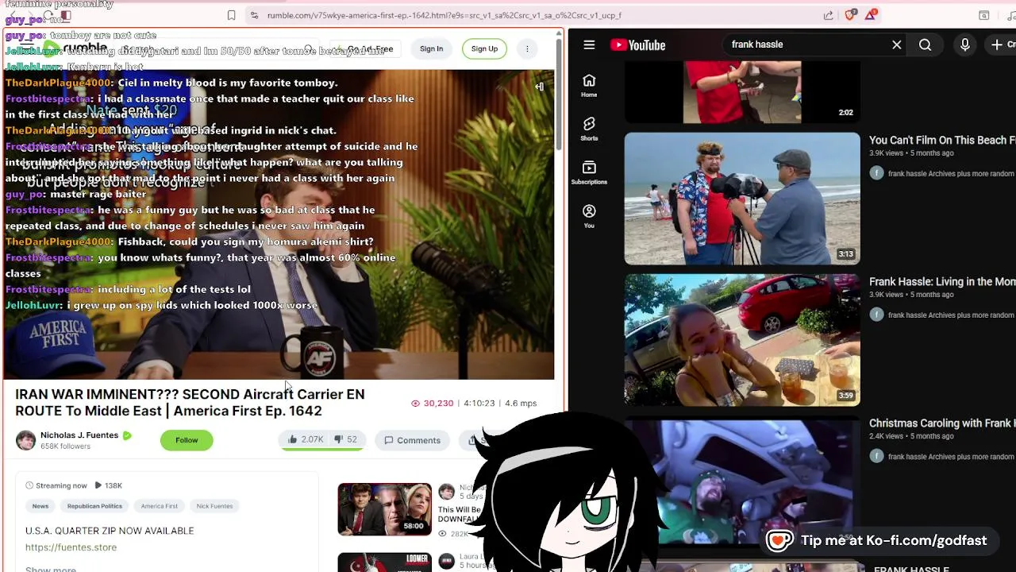
Task: Open channel avatar under 'You Can't Film' video
Action: tap(877, 173)
